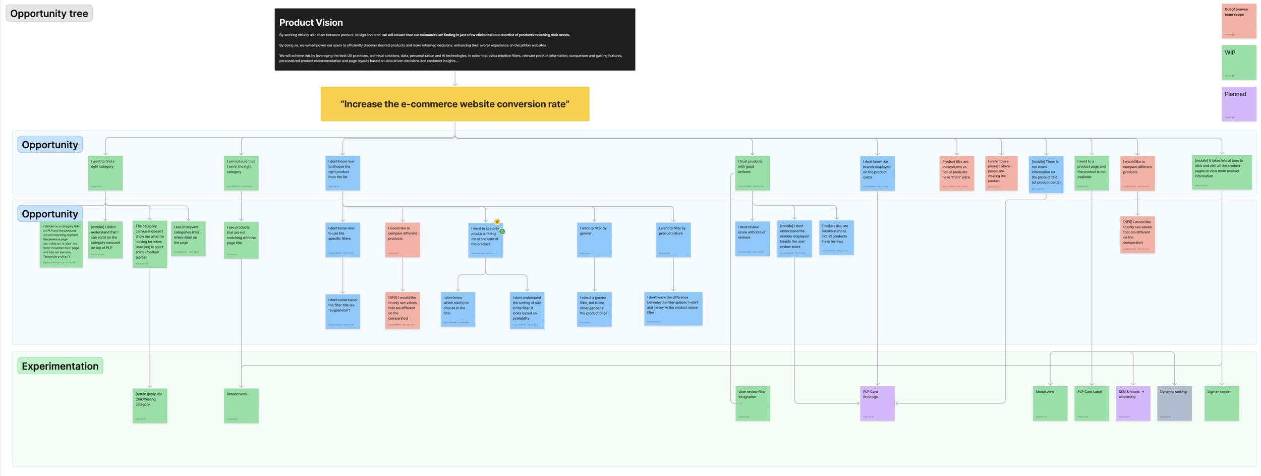This screenshot has width=1261, height=476.
Task: Select "[mobile] It takes lots of time to click" sticky
Action: 1221,172
